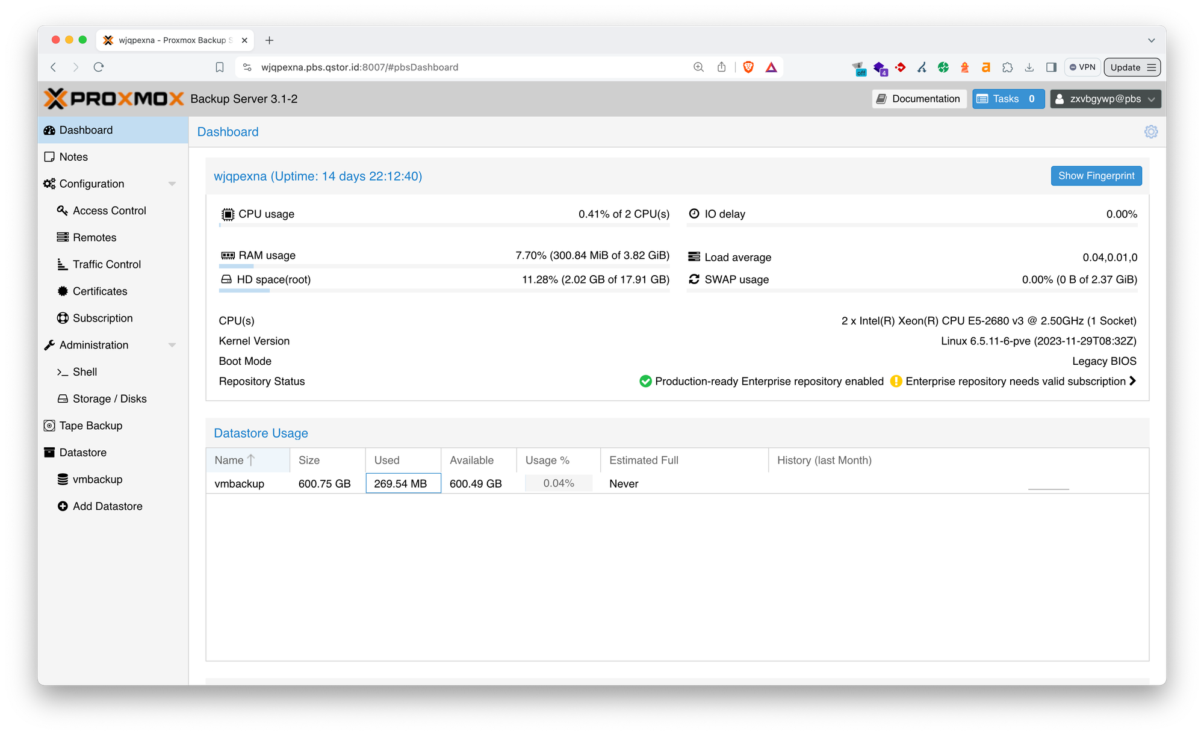1204x735 pixels.
Task: Click the Load average icon
Action: click(x=694, y=257)
